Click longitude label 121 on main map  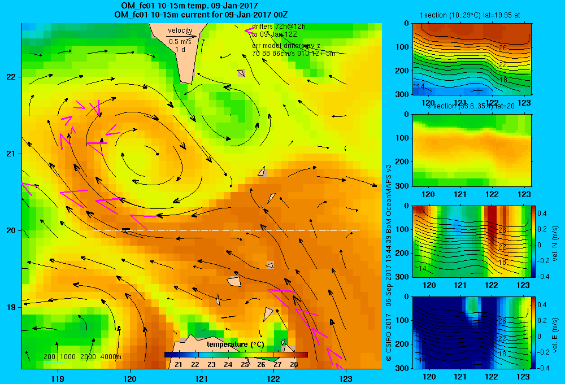point(202,378)
